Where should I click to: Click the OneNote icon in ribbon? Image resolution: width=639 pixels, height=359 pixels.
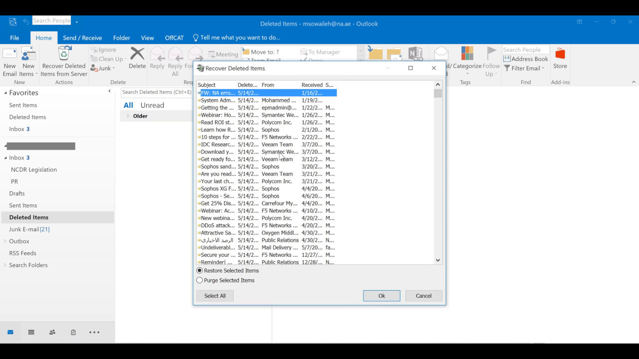[415, 53]
